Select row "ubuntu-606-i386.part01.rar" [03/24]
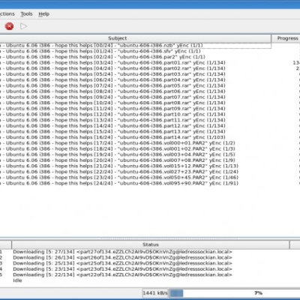Viewport: 300px width, 300px height. (x=150, y=63)
